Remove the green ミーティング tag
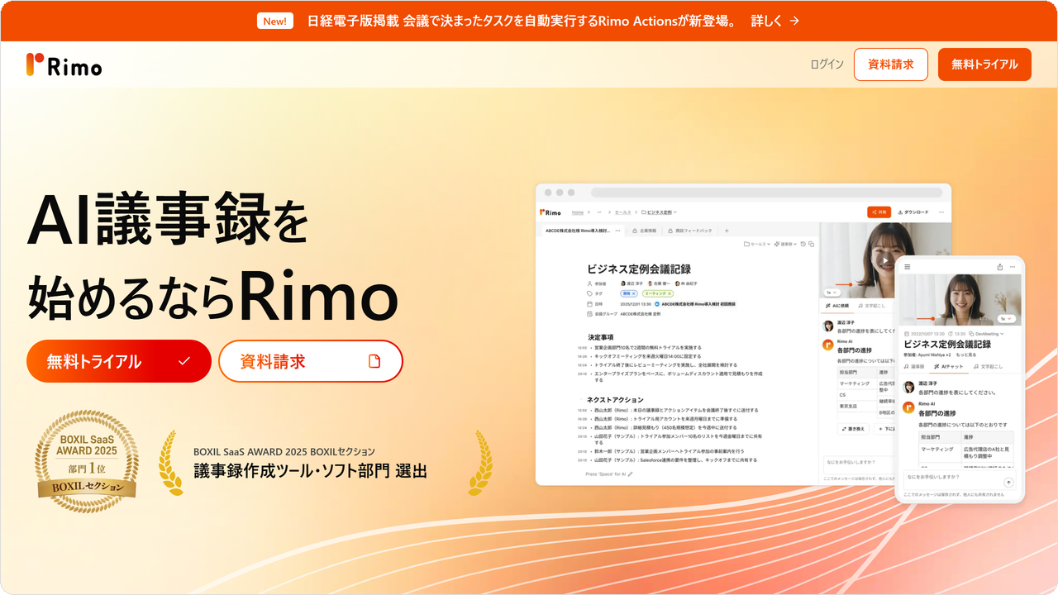 tap(670, 293)
